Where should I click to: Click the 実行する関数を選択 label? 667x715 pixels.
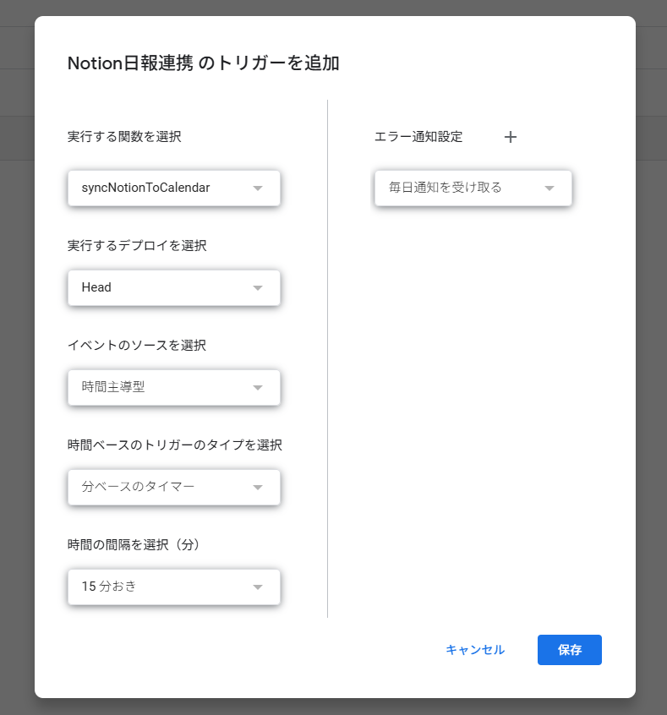point(124,137)
